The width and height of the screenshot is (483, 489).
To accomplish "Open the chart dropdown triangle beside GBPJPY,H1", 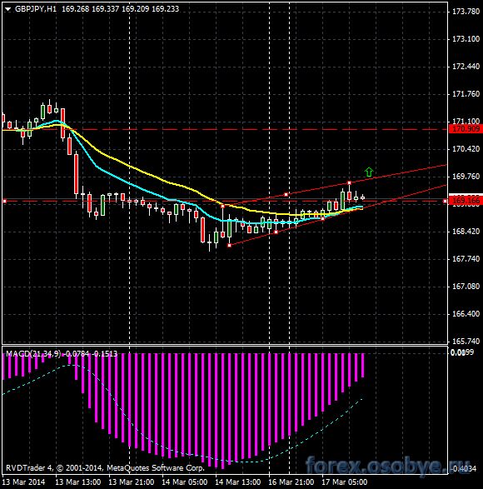I will pyautogui.click(x=7, y=9).
